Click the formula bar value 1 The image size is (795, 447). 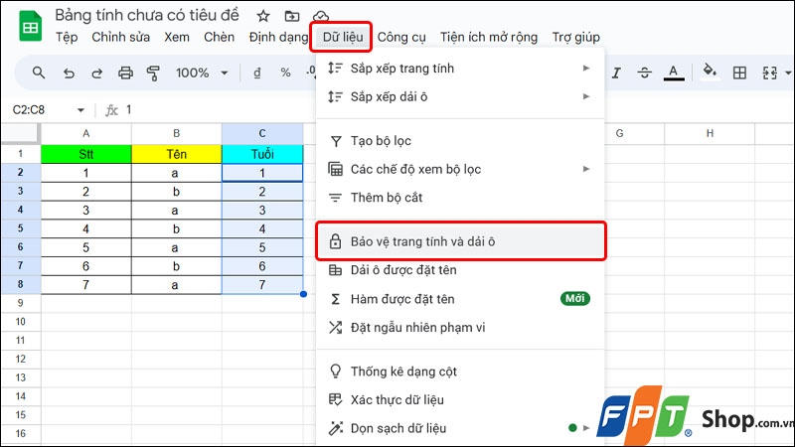pyautogui.click(x=129, y=110)
